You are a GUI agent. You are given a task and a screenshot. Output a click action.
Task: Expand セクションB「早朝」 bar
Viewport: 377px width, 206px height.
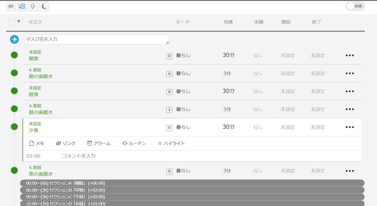pos(192,190)
